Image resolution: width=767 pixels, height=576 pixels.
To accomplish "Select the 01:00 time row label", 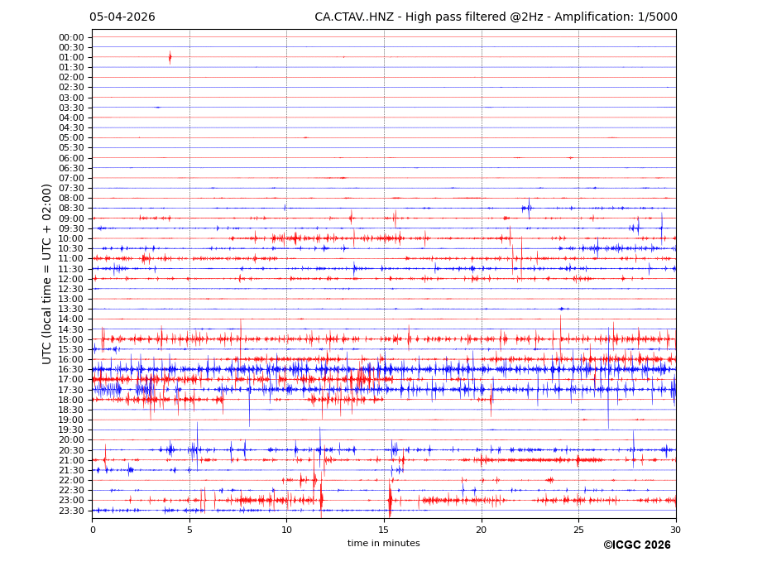I will pyautogui.click(x=71, y=57).
